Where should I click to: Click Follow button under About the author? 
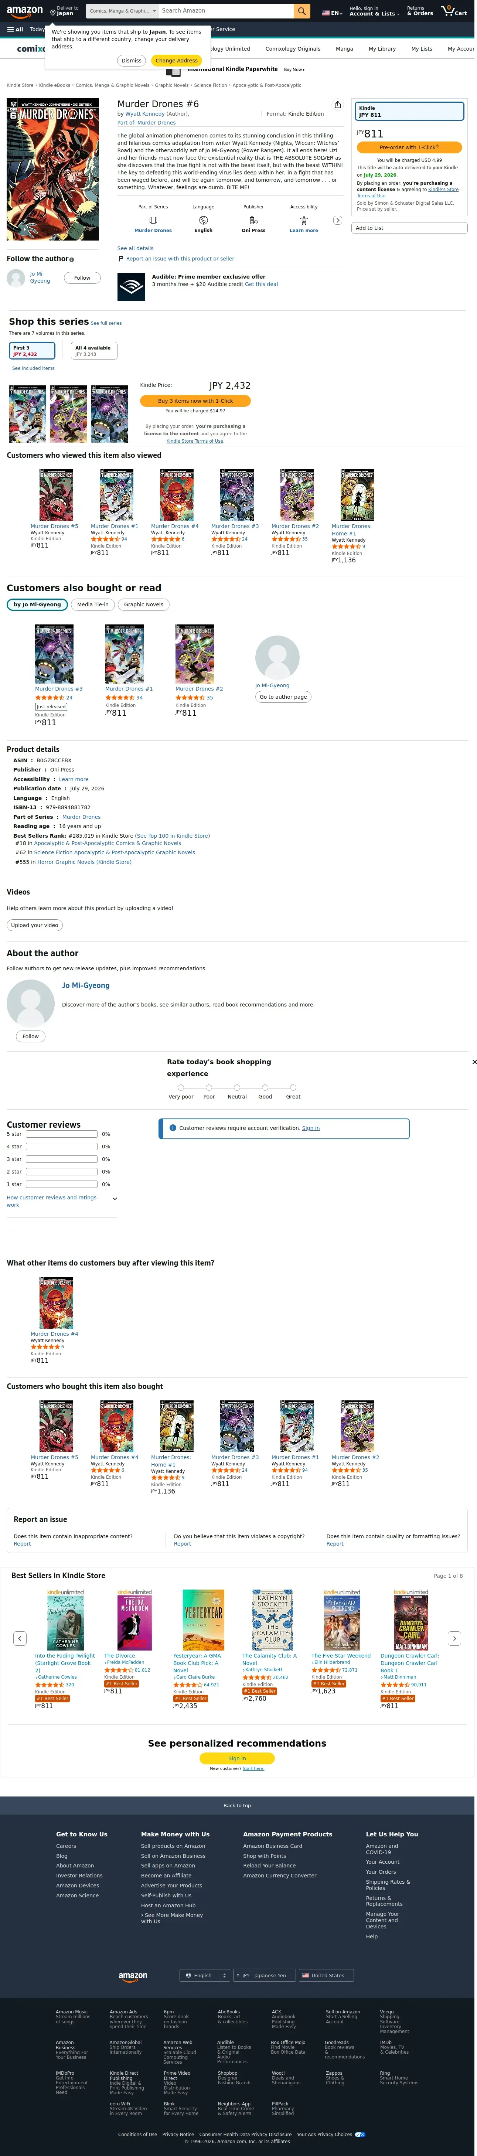pos(31,1036)
